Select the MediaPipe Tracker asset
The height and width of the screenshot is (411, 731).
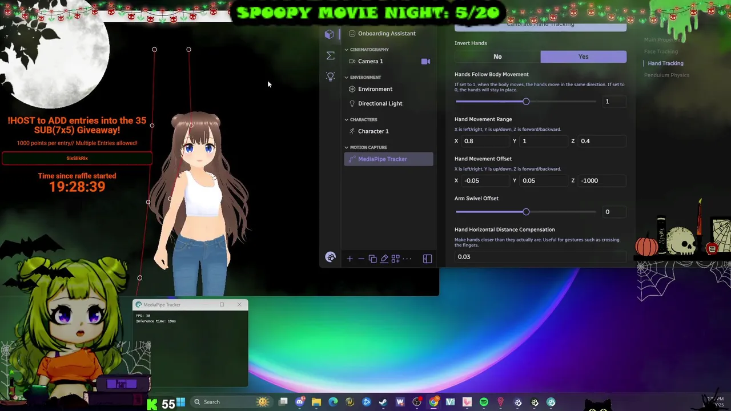pyautogui.click(x=388, y=159)
